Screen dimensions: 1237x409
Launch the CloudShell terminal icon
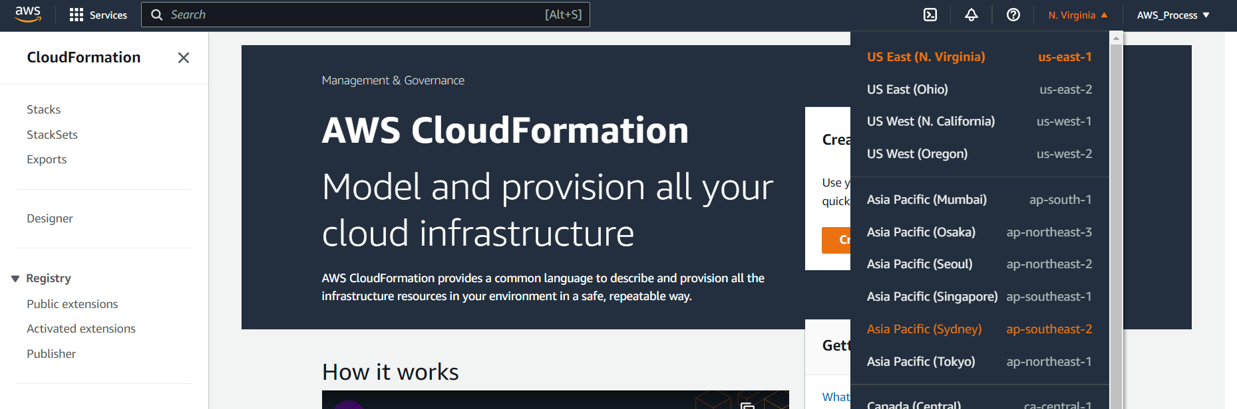click(930, 15)
